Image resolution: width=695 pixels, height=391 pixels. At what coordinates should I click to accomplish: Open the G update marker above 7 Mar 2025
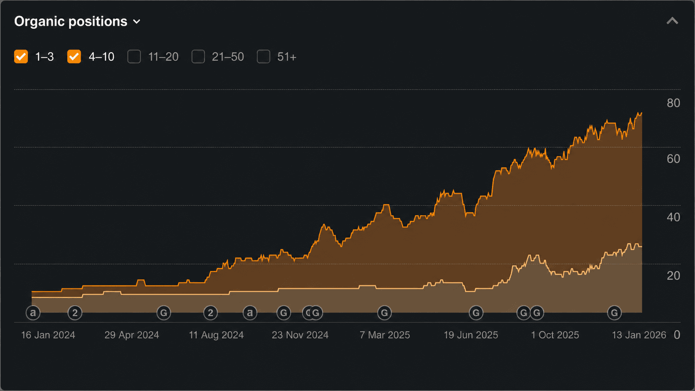point(384,313)
